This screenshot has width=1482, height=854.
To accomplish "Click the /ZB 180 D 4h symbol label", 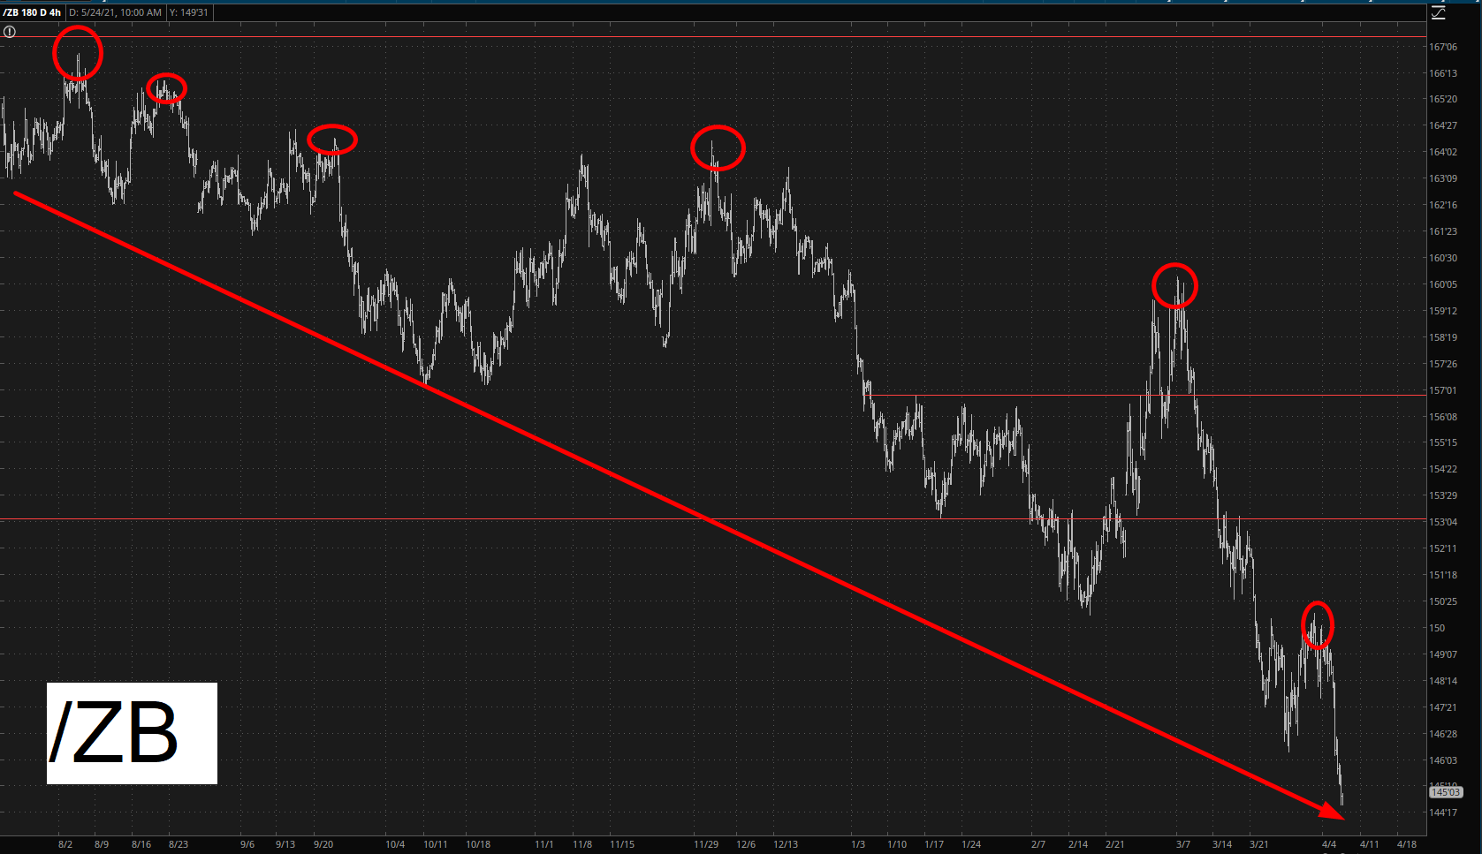I will tap(32, 12).
